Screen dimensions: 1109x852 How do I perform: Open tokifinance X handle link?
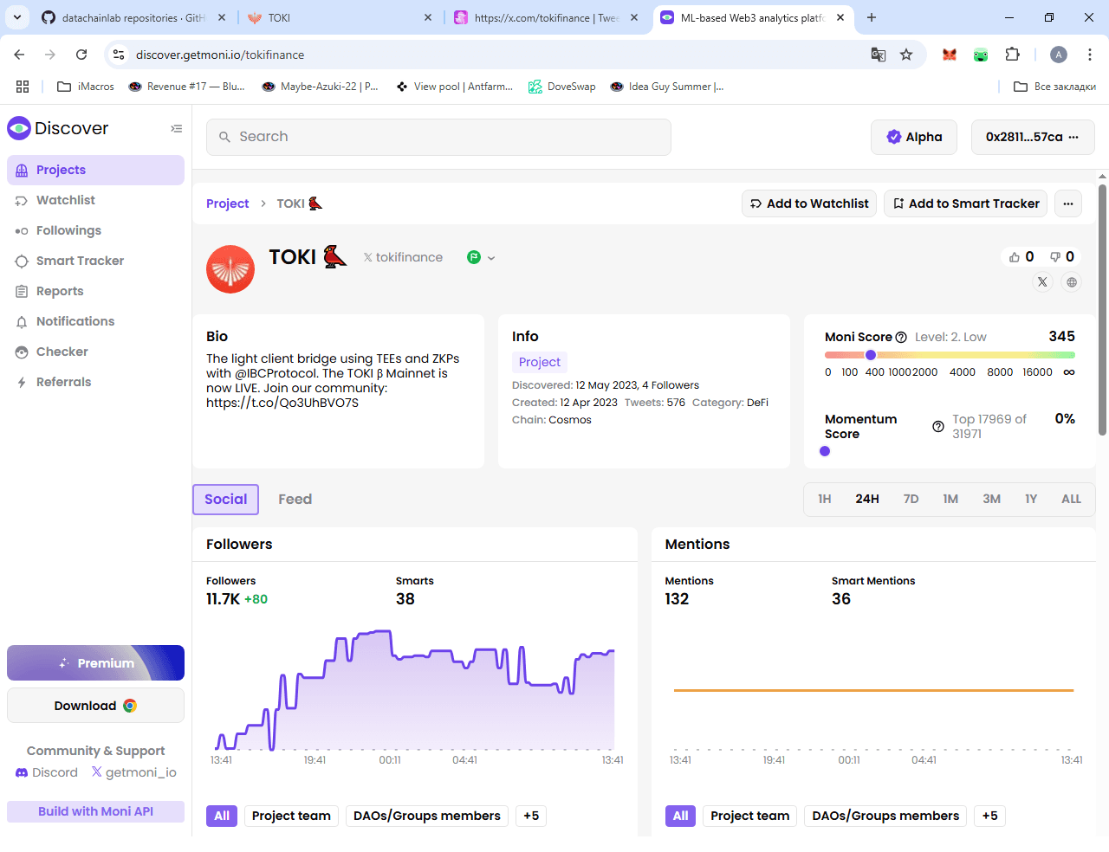pos(403,257)
